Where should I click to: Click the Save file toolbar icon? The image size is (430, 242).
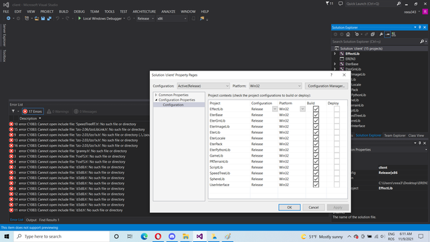tap(43, 18)
